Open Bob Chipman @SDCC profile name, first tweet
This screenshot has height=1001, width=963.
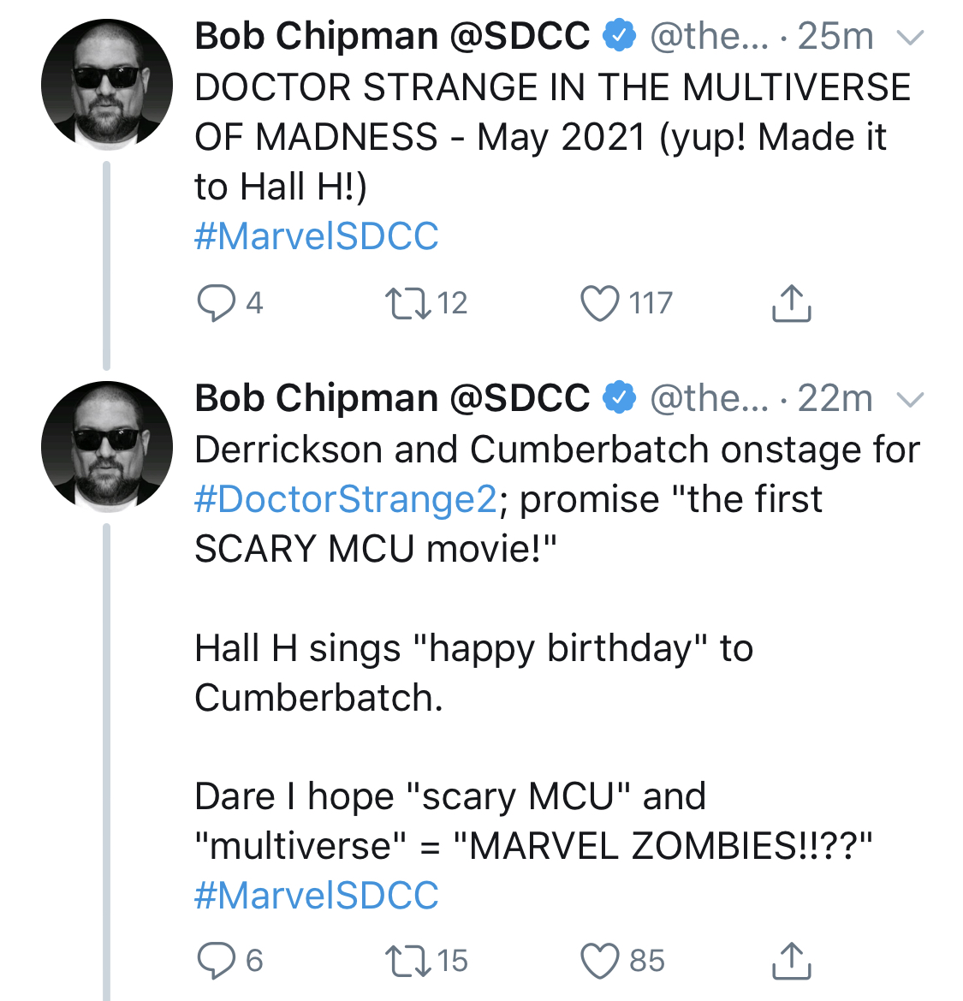(x=392, y=36)
